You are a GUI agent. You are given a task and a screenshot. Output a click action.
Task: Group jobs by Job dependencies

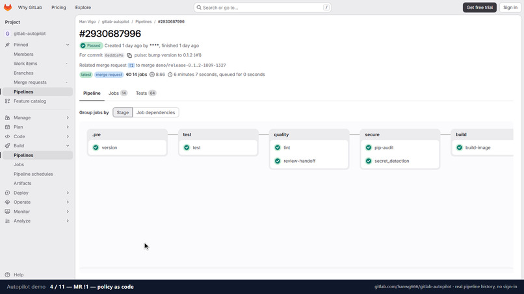pos(156,112)
